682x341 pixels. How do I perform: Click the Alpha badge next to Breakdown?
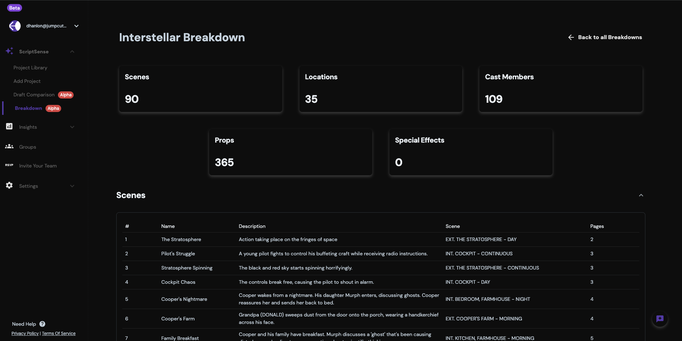click(53, 108)
